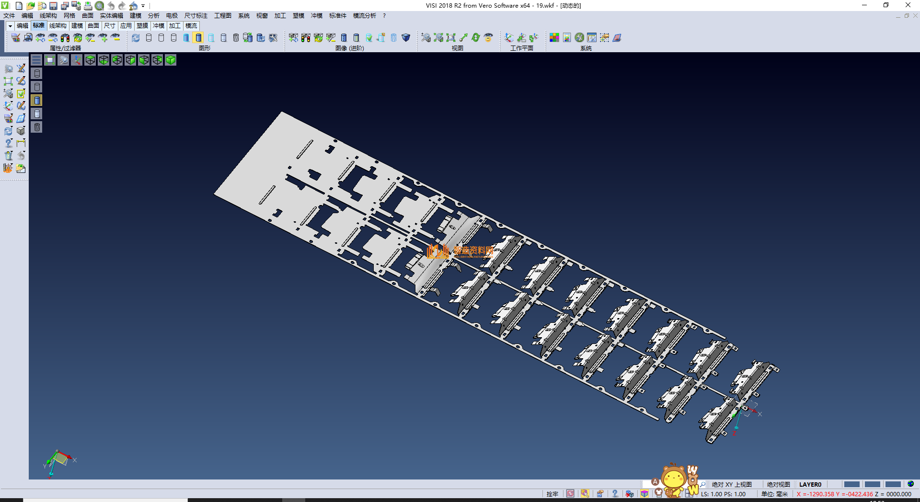Open the 文件 menu
Screen dimensions: 920x502
(x=9, y=16)
